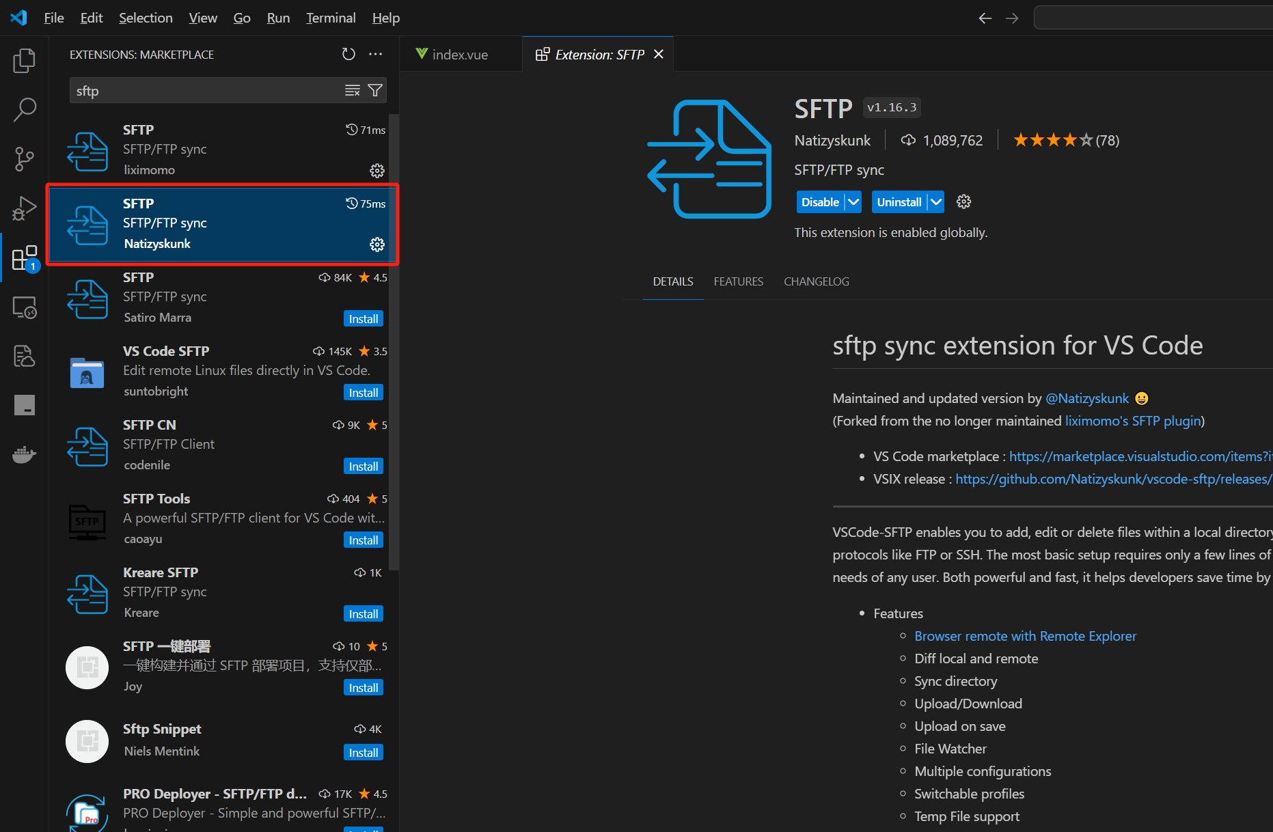Viewport: 1273px width, 832px height.
Task: Switch to the FEATURES tab
Action: pos(739,281)
